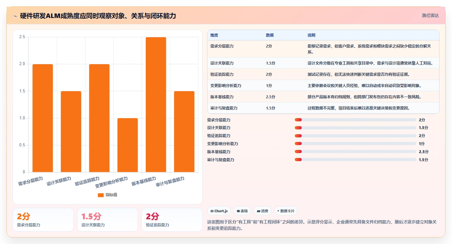This screenshot has height=244, width=452.
Task: Click the icon inside the 表格 chip
Action: click(x=238, y=211)
